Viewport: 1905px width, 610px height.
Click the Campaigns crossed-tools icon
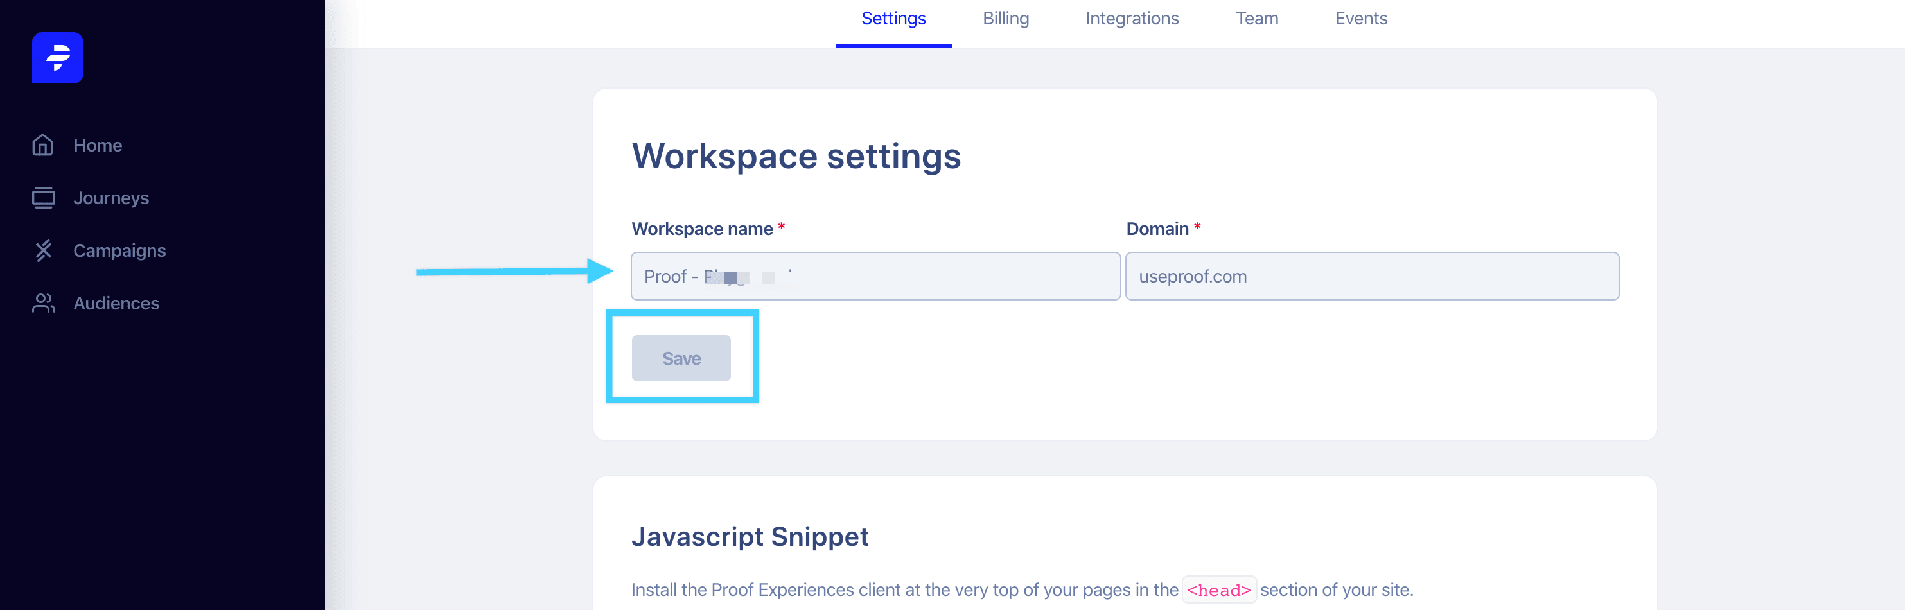44,250
